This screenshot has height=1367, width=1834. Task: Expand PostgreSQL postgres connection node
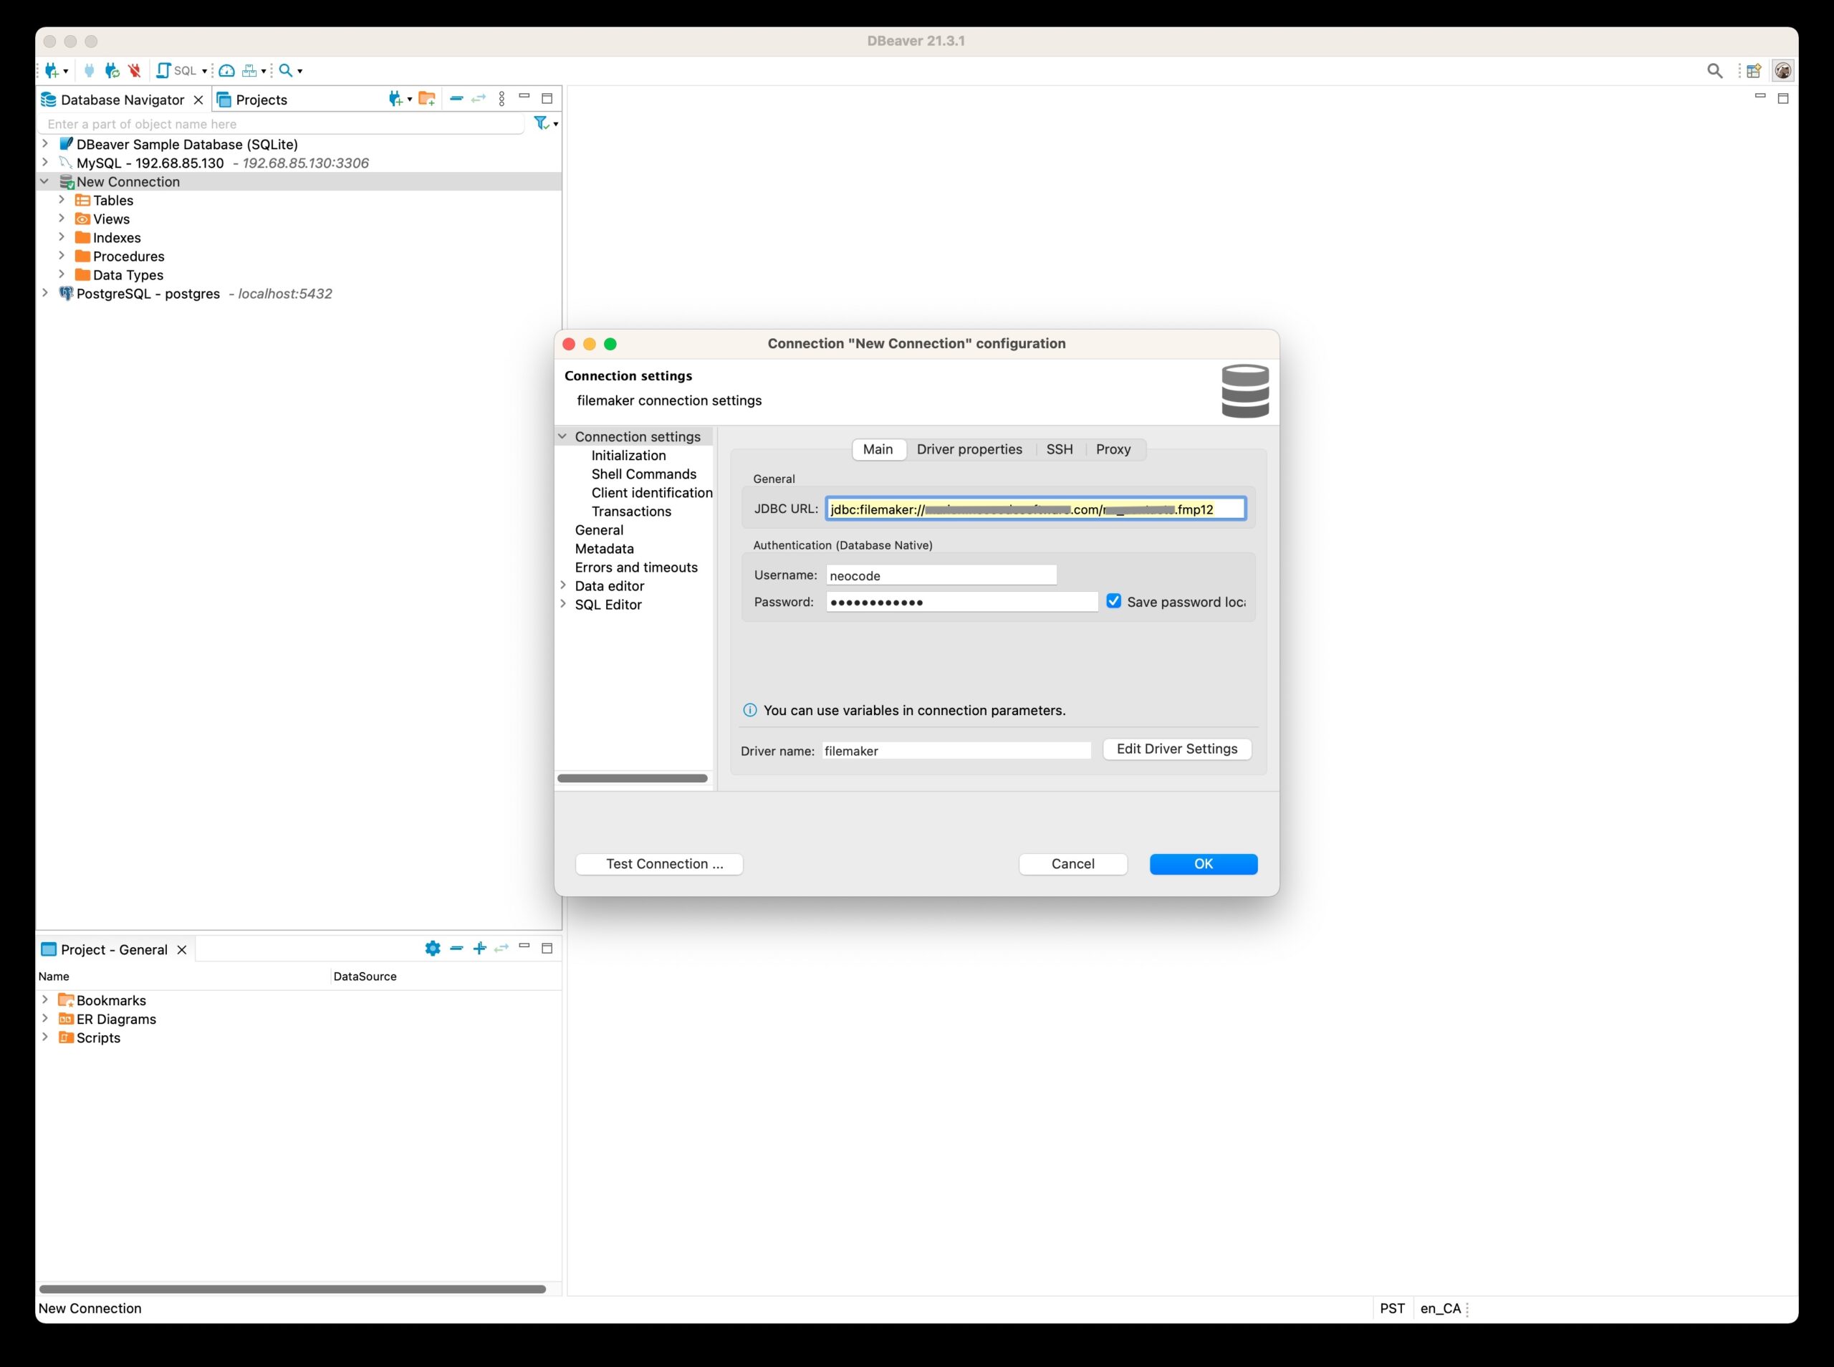point(46,293)
